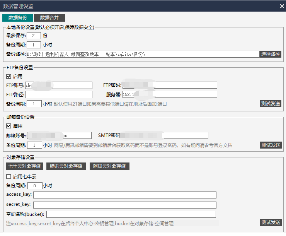Click the secret_key input field
Image resolution: width=286 pixels, height=236 pixels.
[124, 205]
